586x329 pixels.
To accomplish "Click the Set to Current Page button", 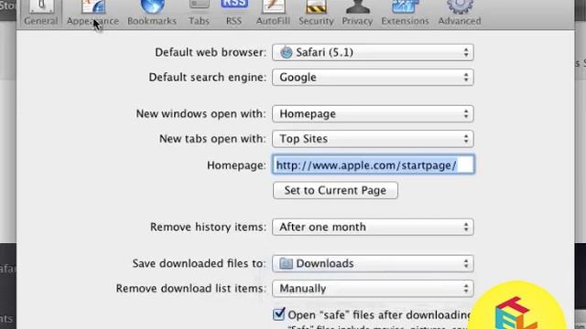I will pyautogui.click(x=335, y=191).
